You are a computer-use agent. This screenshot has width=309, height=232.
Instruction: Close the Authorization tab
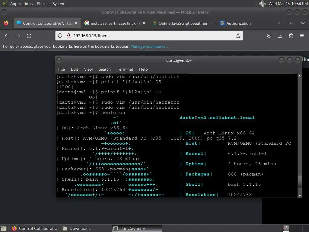click(x=279, y=23)
